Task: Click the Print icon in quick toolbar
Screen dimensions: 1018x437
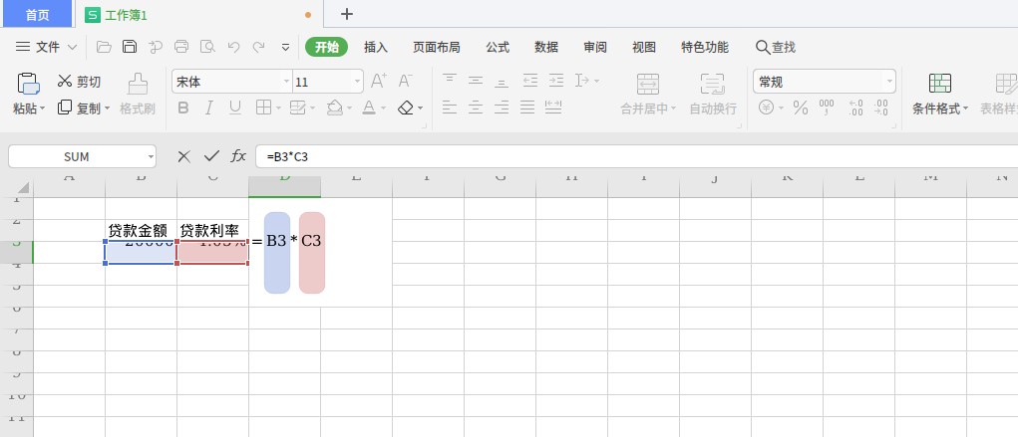Action: (181, 47)
